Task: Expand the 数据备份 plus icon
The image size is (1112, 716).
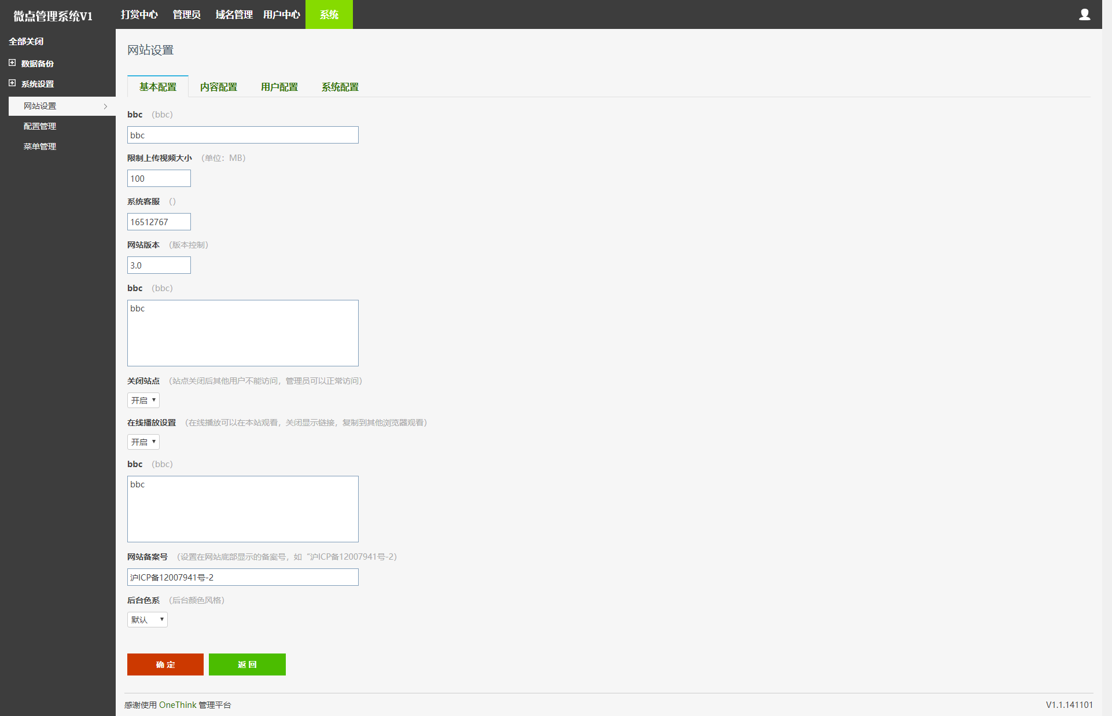Action: coord(12,63)
